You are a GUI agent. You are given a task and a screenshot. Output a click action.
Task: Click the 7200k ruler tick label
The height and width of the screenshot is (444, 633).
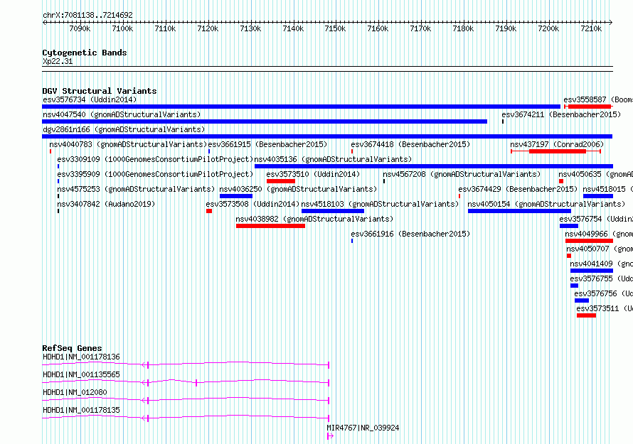point(548,28)
